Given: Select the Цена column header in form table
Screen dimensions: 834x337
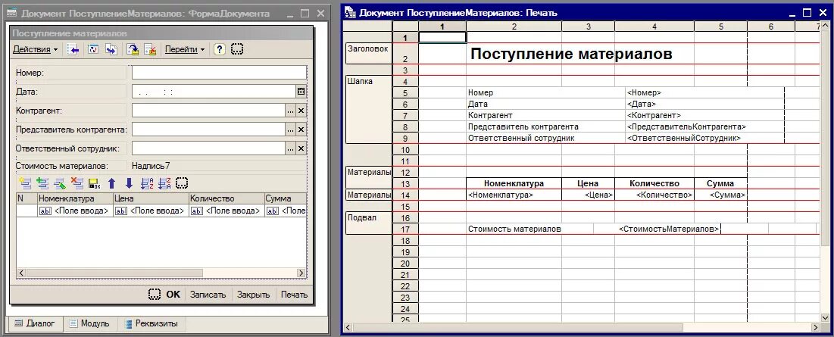Looking at the screenshot, I should pyautogui.click(x=151, y=198).
